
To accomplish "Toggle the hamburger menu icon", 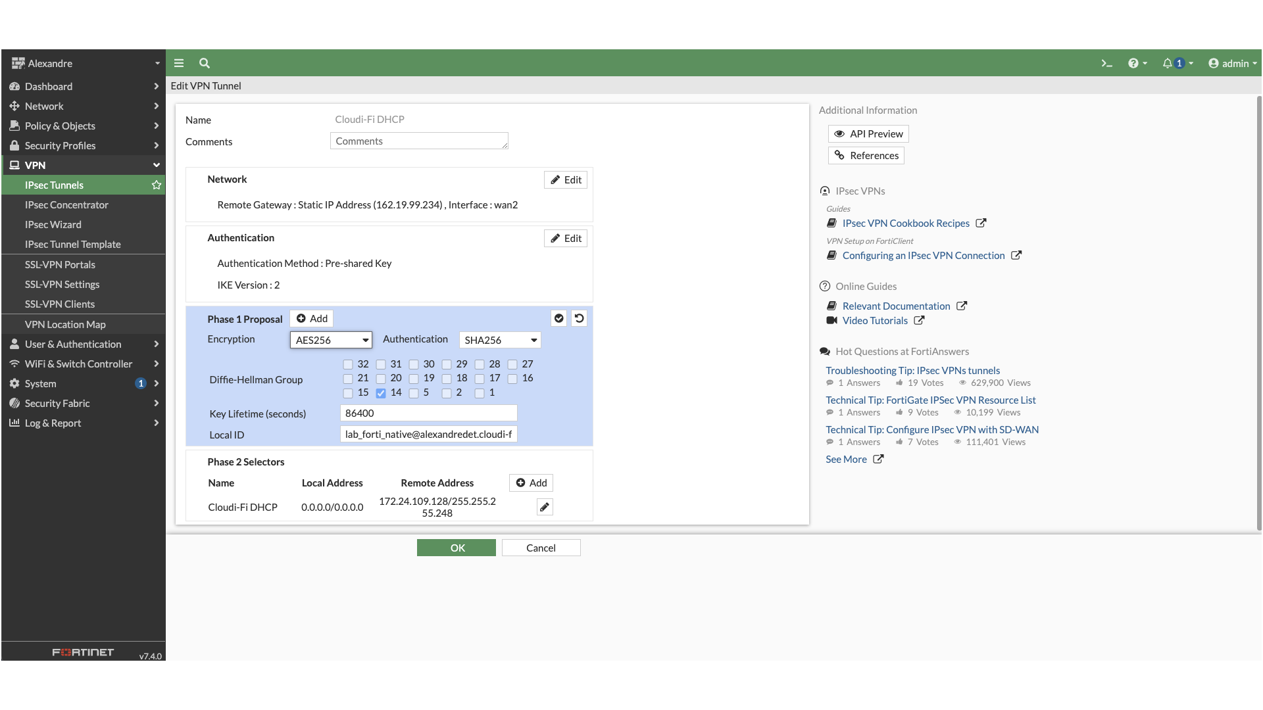I will [x=179, y=64].
